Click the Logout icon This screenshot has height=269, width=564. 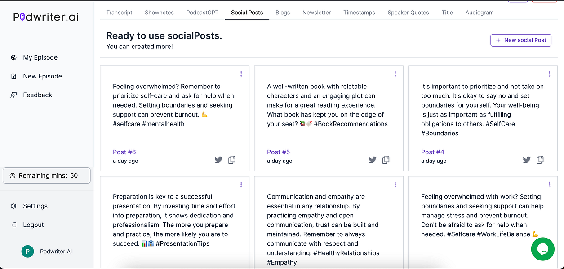(x=14, y=225)
